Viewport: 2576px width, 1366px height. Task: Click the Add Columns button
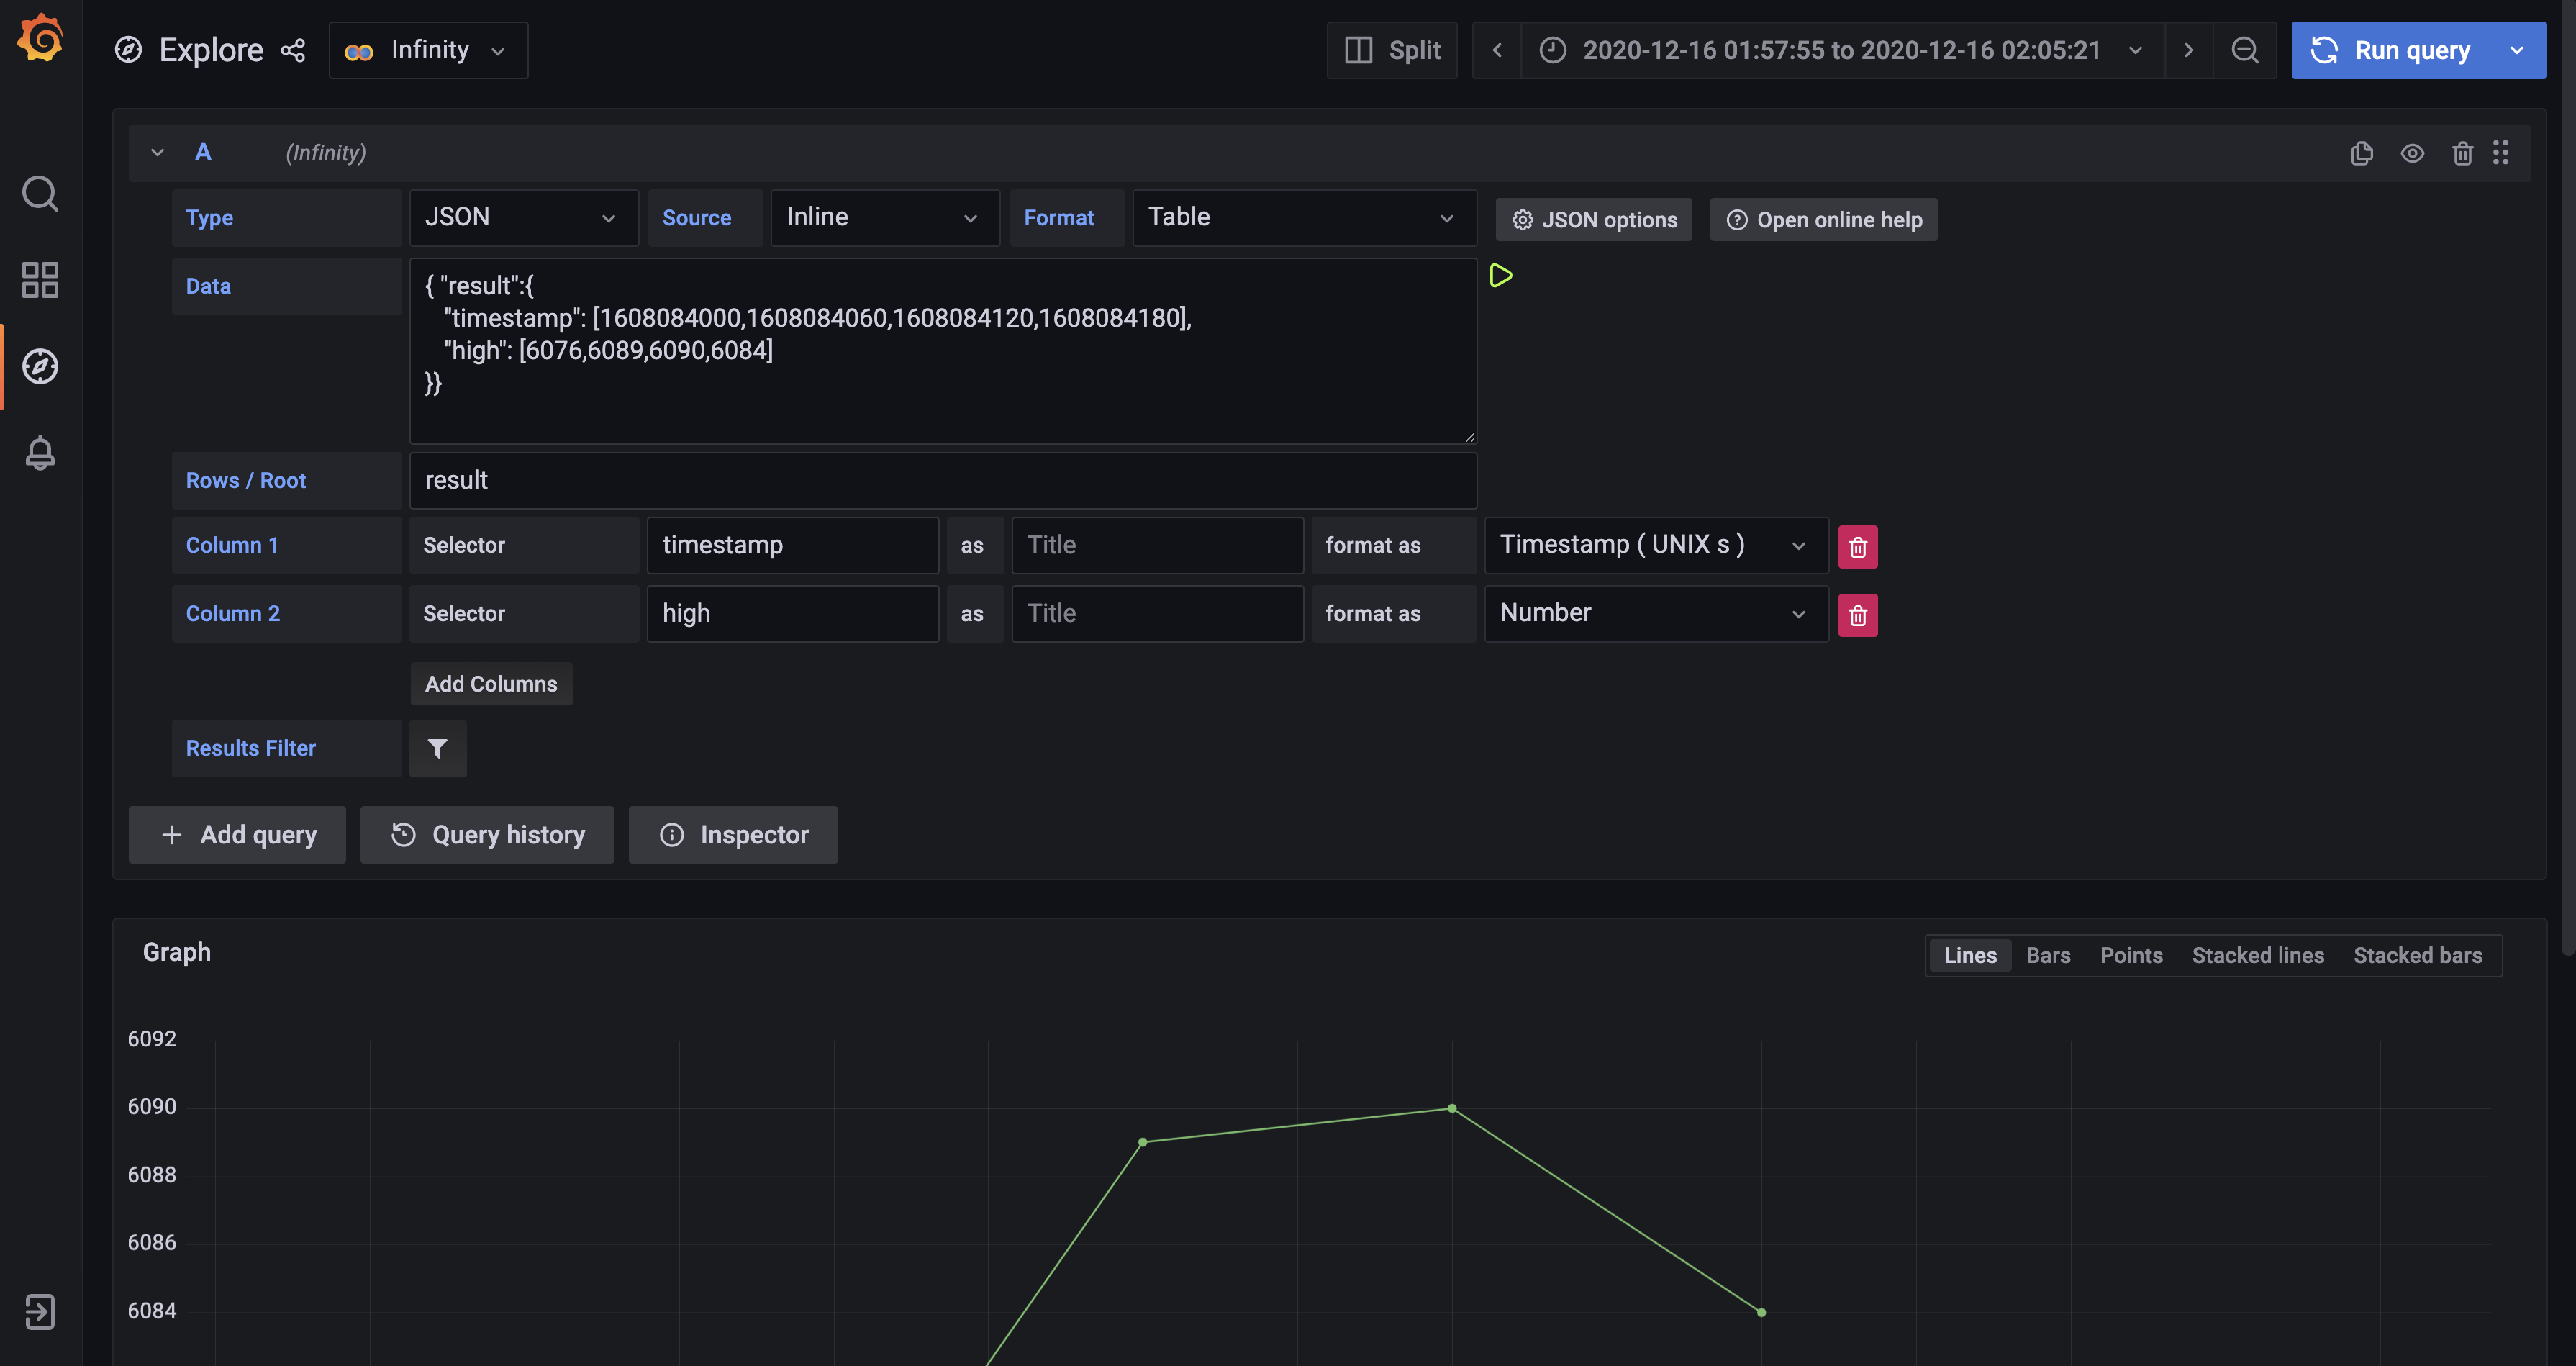tap(491, 683)
